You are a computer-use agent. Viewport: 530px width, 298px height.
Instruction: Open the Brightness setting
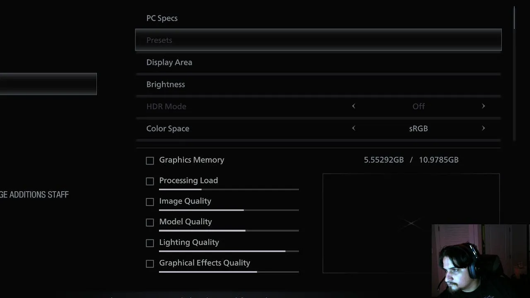(166, 84)
